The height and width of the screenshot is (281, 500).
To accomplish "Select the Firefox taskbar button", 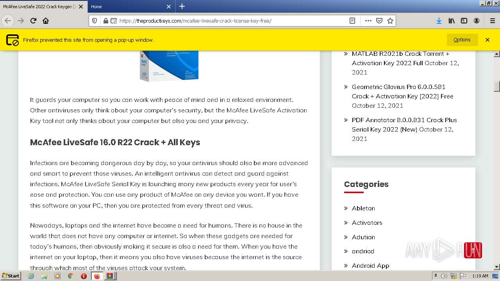I will point(97,276).
